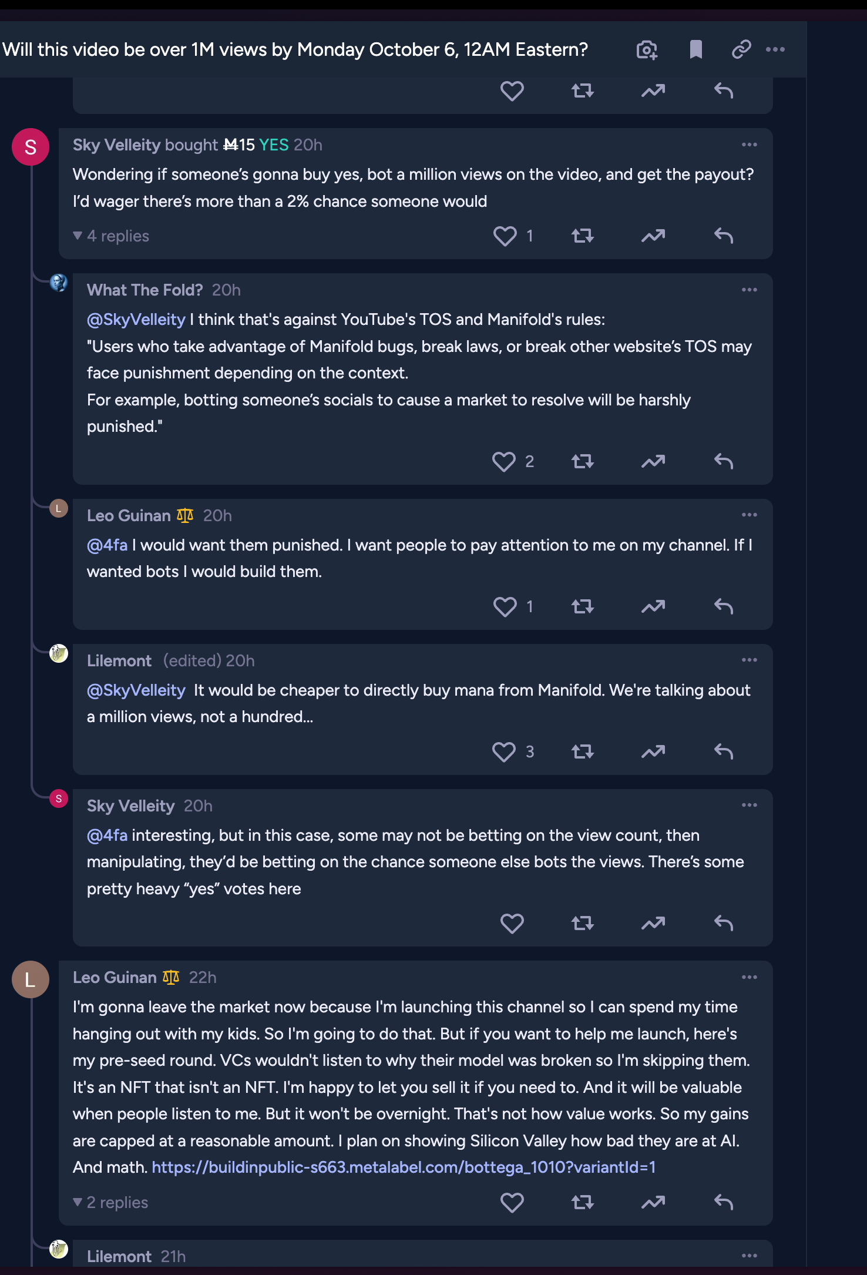Click @SkyVelleity mention in What The Fold's reply

pyautogui.click(x=136, y=320)
